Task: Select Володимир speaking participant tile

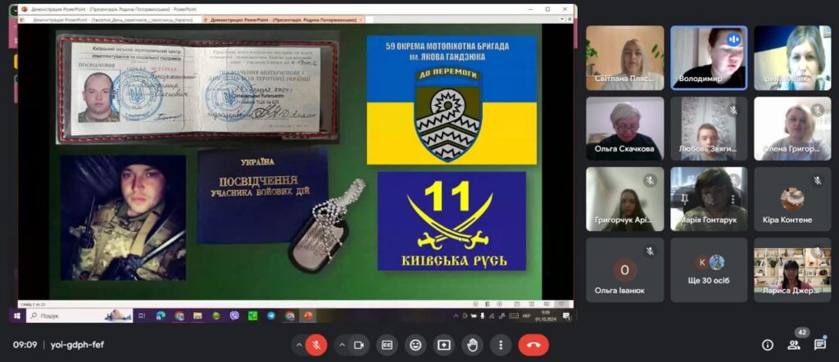Action: coord(709,58)
